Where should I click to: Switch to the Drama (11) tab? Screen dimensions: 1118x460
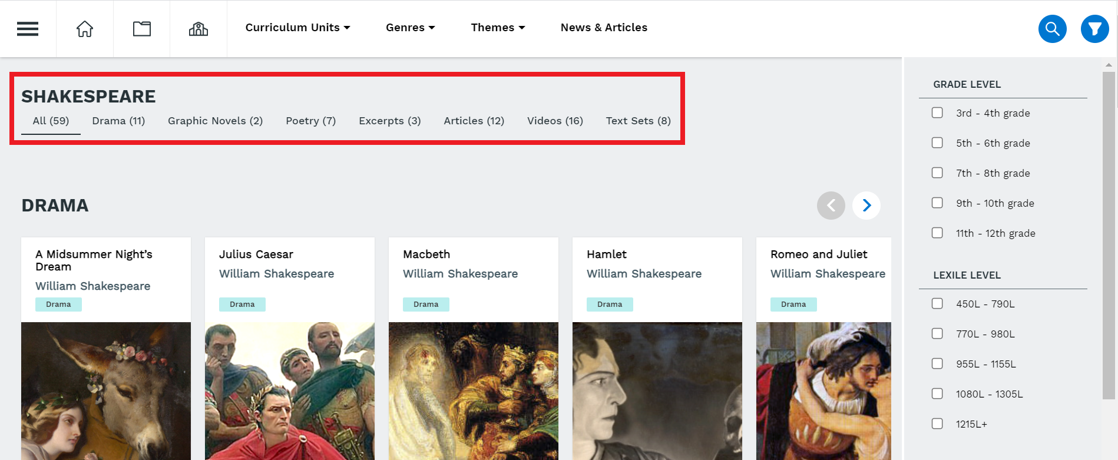coord(118,121)
